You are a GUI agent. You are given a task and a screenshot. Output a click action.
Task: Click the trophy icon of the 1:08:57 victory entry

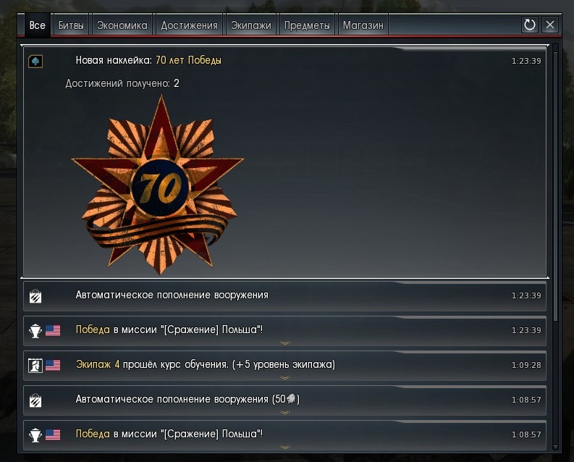coord(35,435)
